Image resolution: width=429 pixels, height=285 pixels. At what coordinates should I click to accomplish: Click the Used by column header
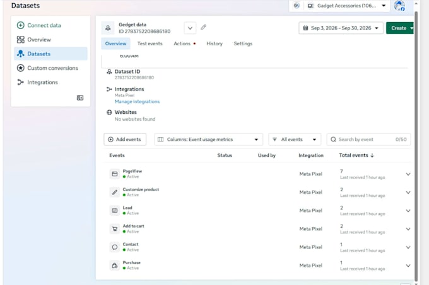[266, 155]
